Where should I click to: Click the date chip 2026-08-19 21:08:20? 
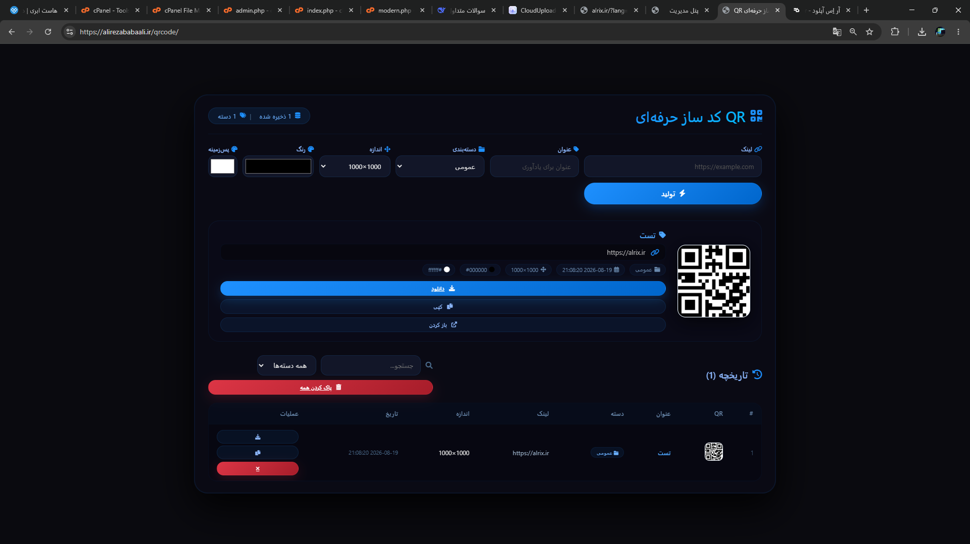click(x=590, y=270)
